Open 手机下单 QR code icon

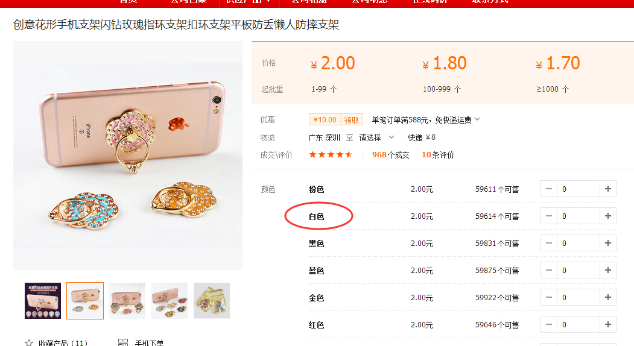123,342
